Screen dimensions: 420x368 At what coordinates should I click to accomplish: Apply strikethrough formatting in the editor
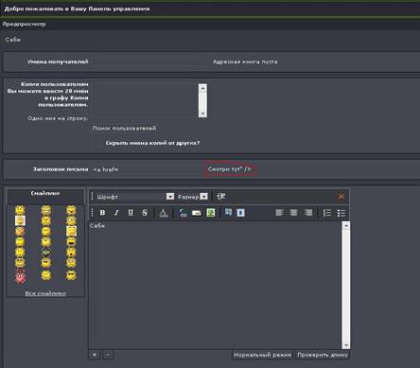(x=145, y=213)
